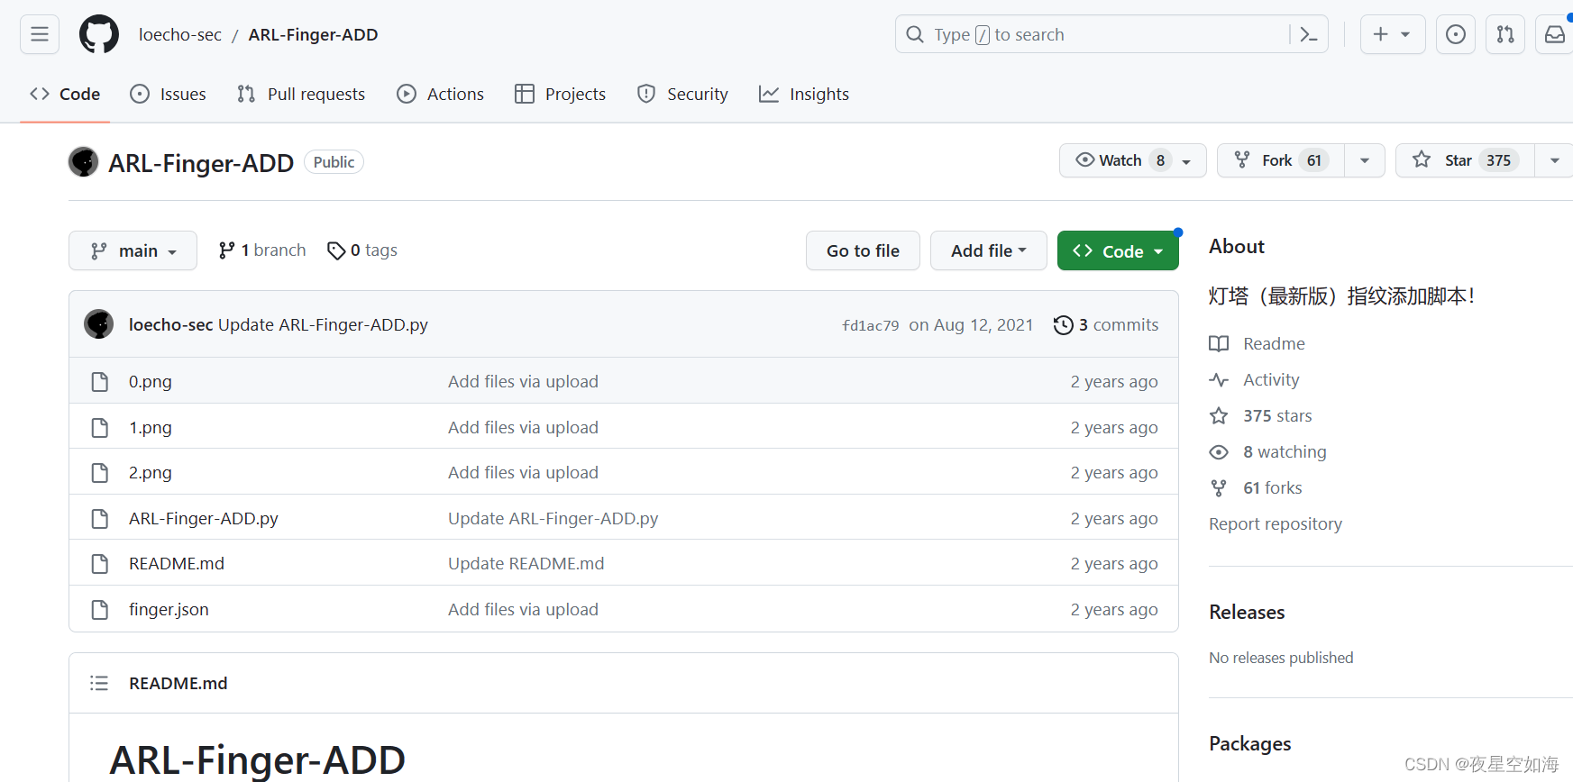This screenshot has height=782, width=1573.
Task: Open the finger.json file
Action: tap(169, 610)
